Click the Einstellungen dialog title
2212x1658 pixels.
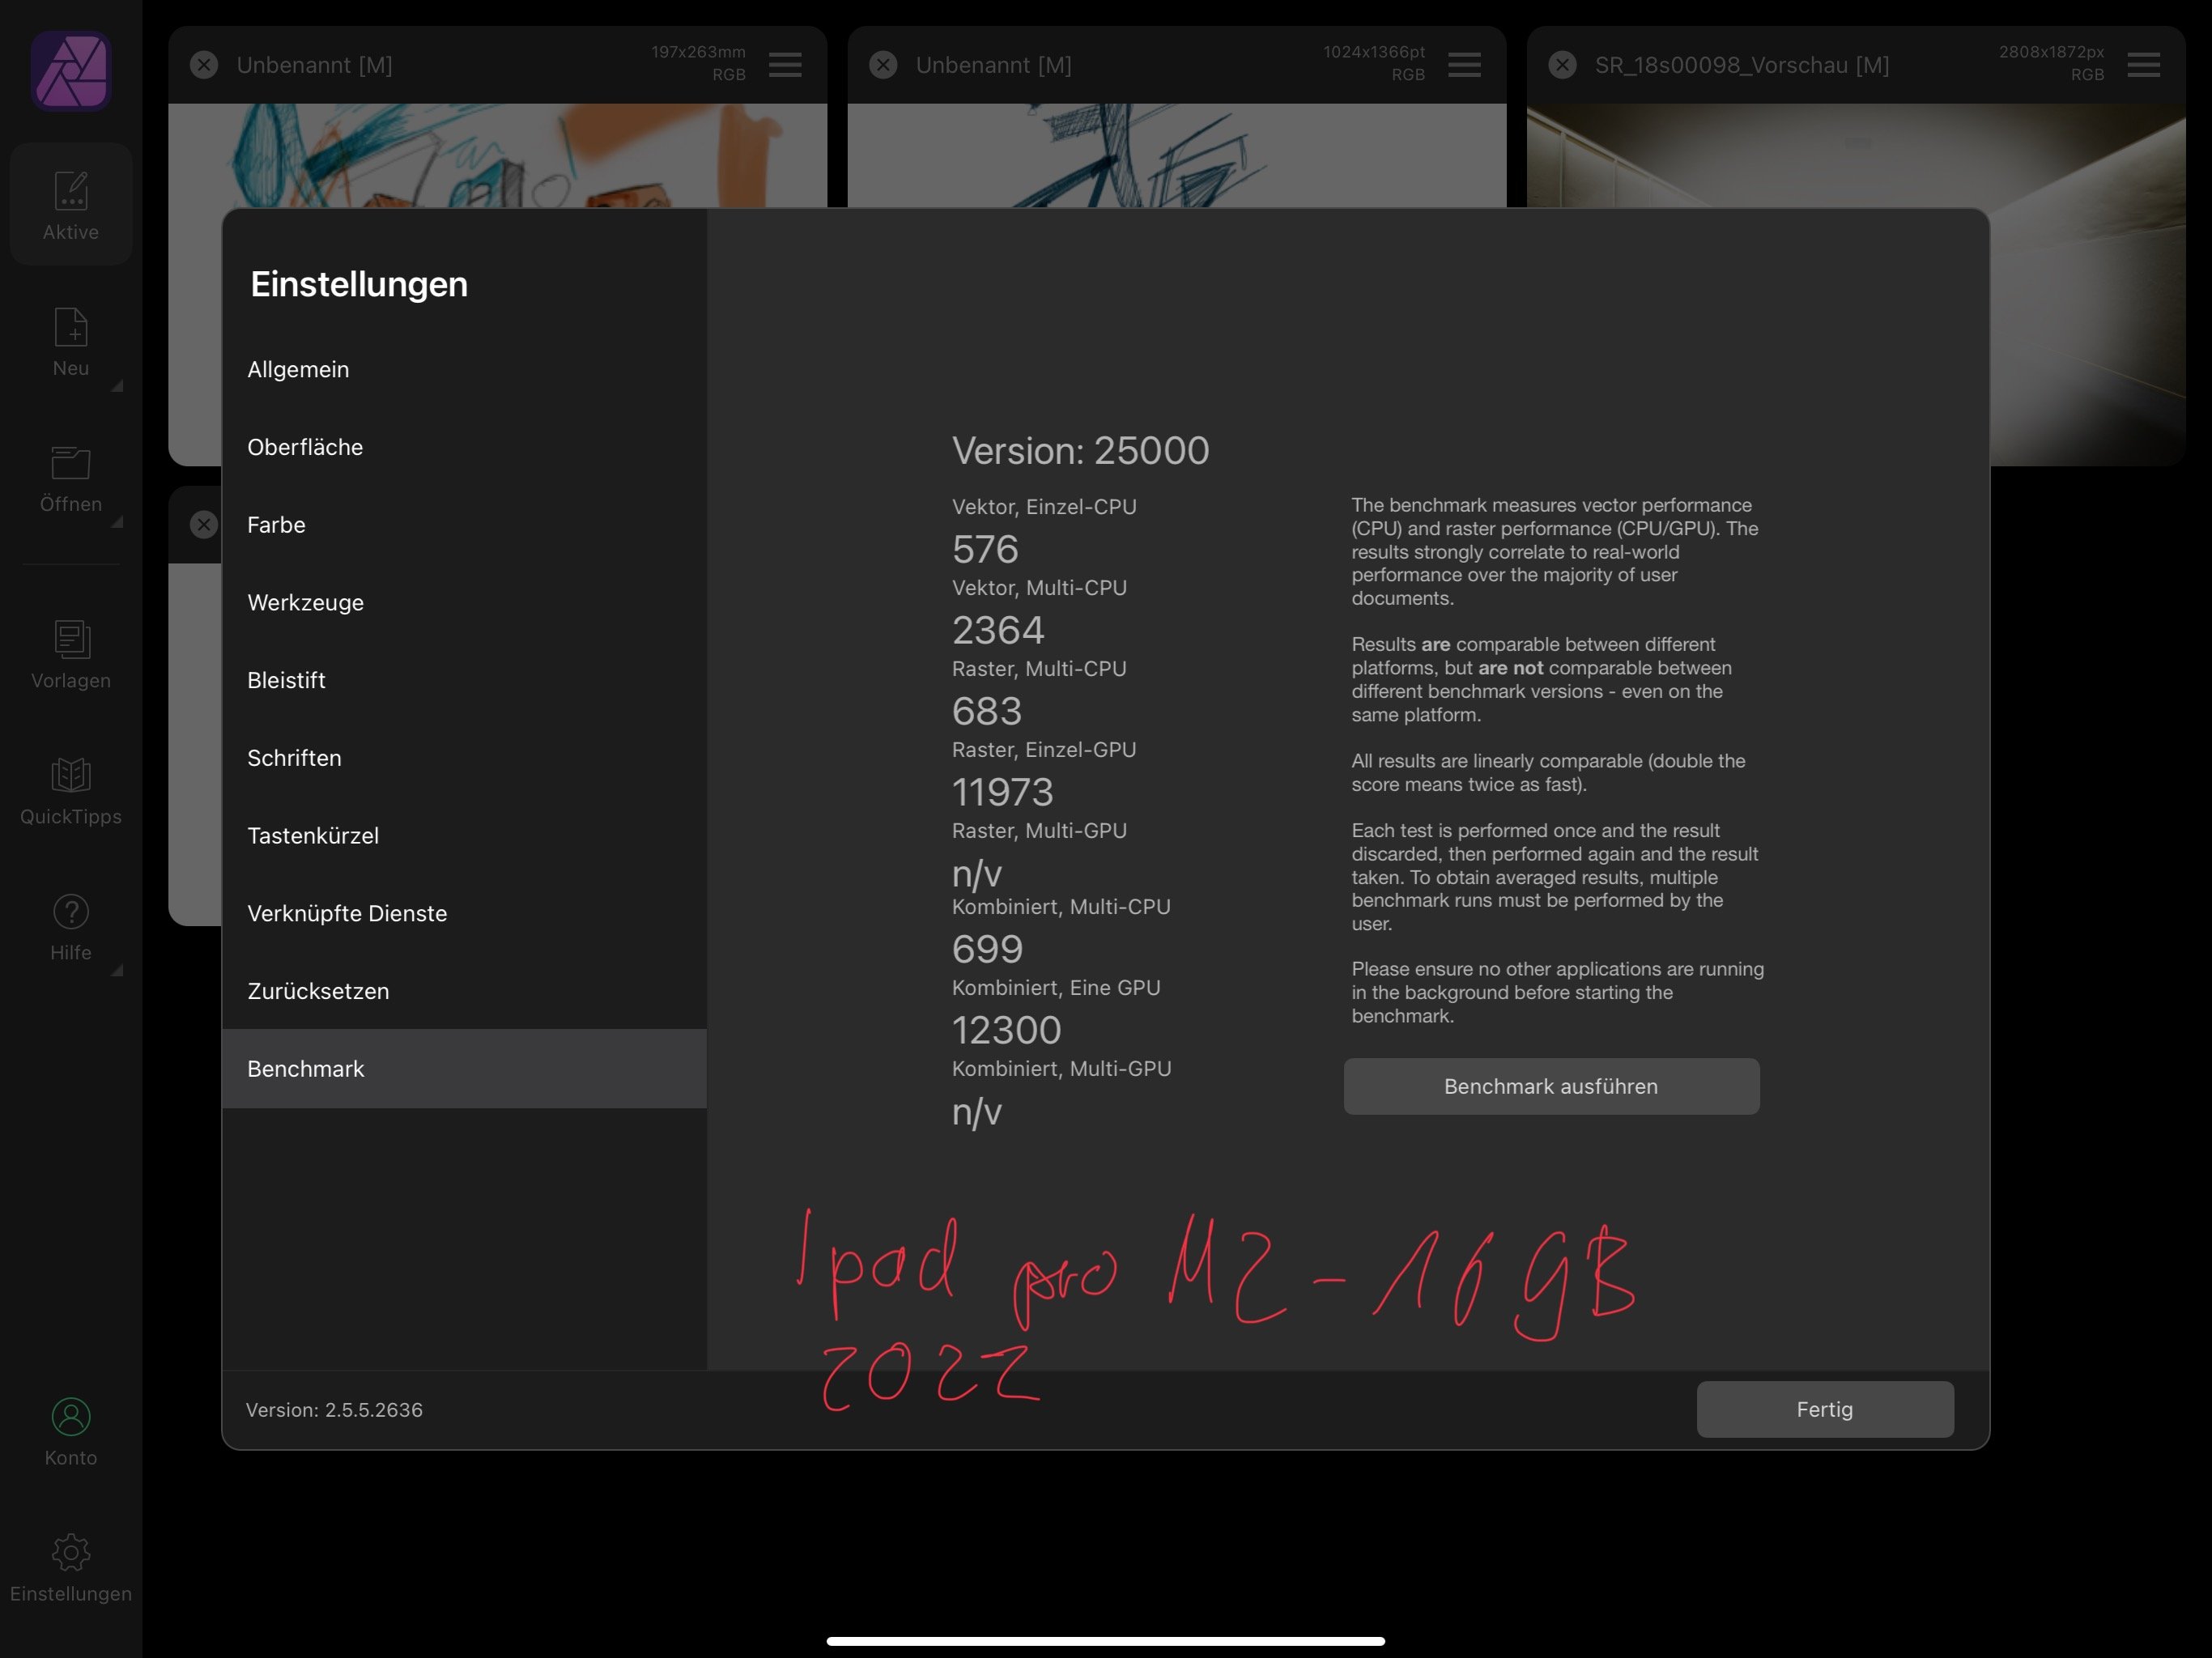pos(359,284)
